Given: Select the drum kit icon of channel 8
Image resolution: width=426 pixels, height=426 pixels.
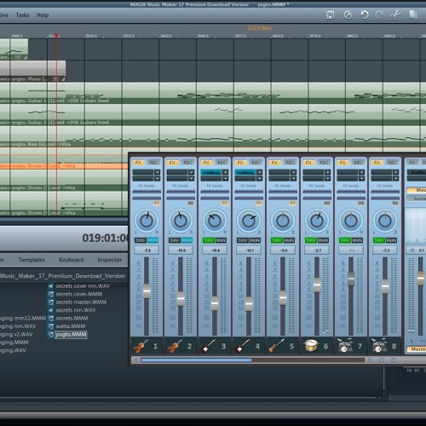Looking at the screenshot, I should click(379, 346).
